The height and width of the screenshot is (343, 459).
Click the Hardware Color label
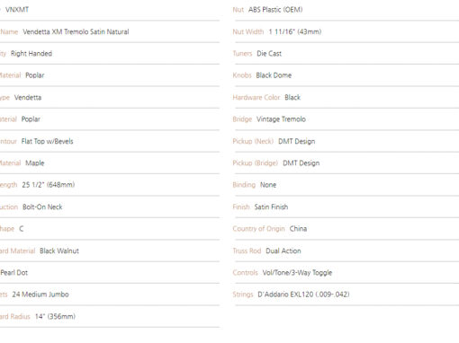256,97
